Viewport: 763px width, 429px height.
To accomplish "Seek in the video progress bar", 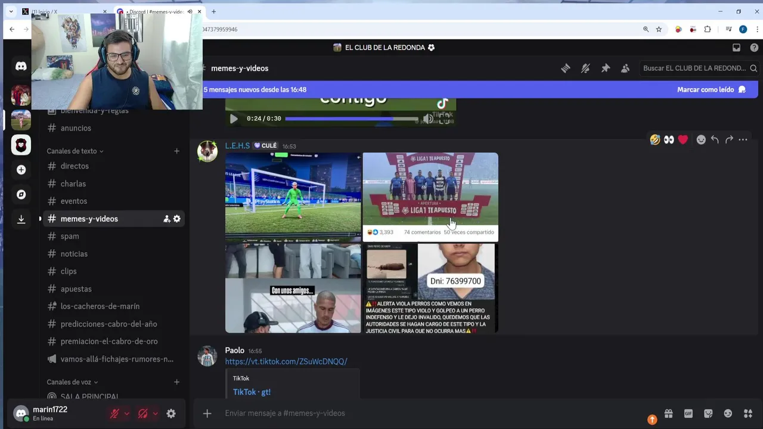I will [352, 119].
